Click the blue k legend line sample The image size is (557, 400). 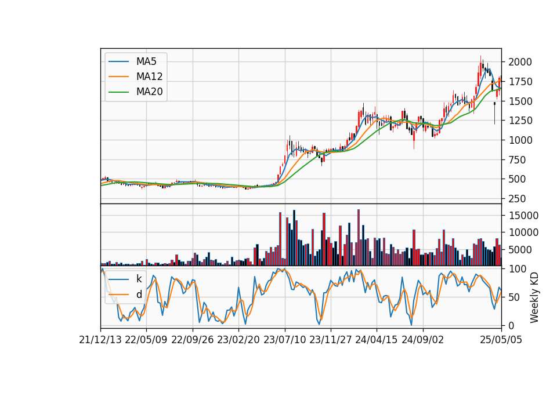(x=118, y=279)
